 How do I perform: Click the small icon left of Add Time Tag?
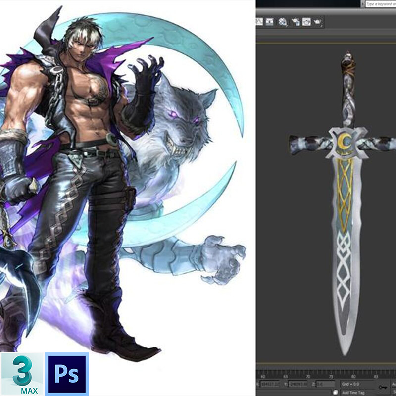click(x=336, y=392)
